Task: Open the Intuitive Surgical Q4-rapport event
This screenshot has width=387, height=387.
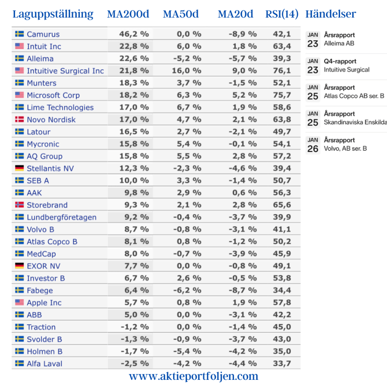Action: point(346,65)
